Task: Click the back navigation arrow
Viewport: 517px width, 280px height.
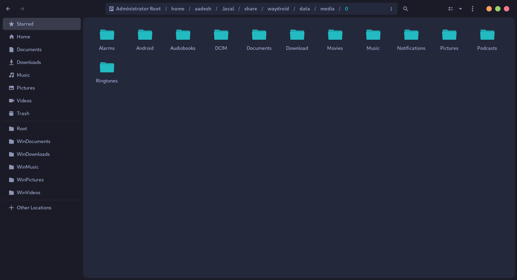Action: tap(8, 9)
